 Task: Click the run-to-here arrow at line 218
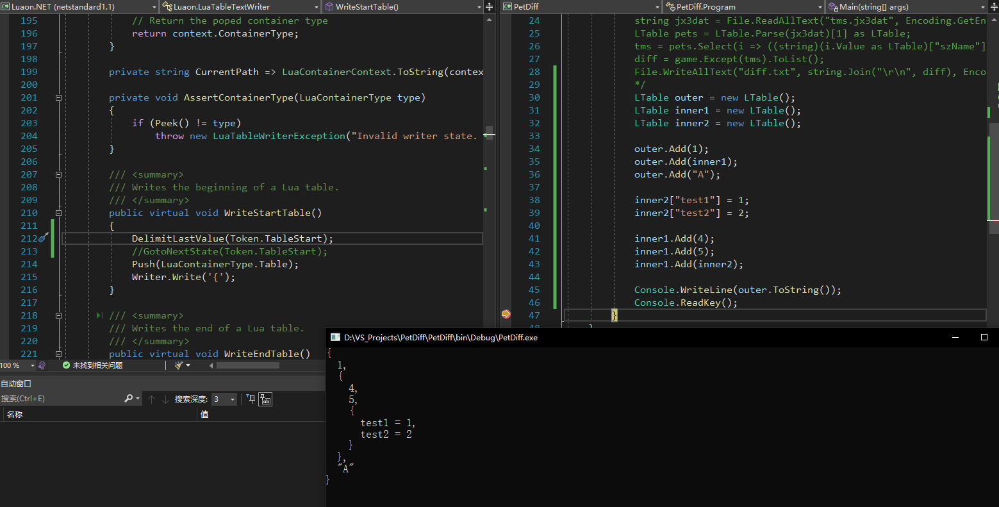pos(99,315)
